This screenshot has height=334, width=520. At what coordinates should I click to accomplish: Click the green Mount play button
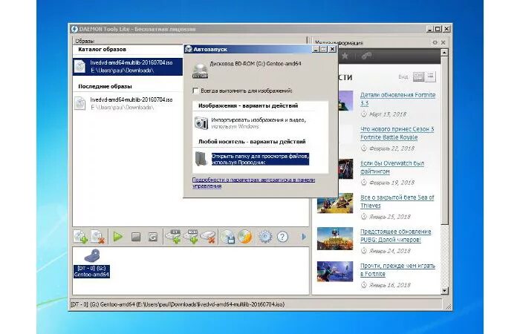[x=117, y=237]
